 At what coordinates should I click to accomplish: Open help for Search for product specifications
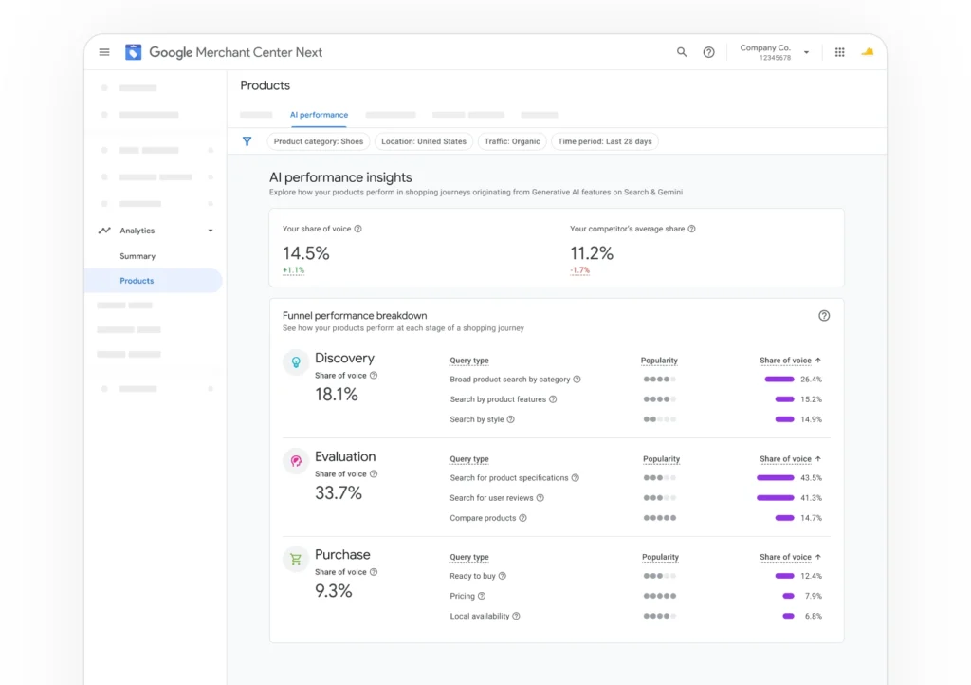576,477
